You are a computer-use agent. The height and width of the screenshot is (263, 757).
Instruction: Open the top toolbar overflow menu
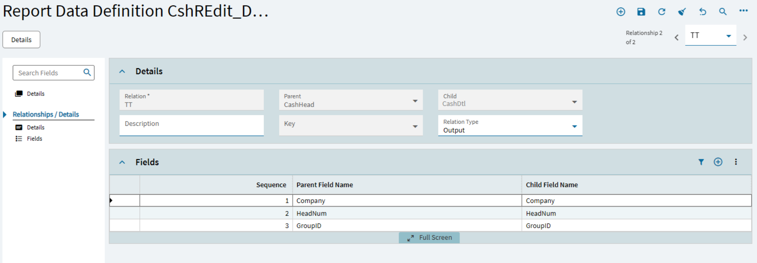click(x=743, y=11)
